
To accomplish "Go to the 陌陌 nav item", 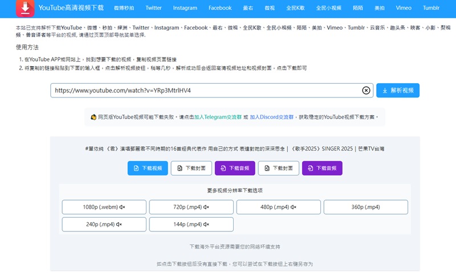I will pyautogui.click(x=358, y=8).
